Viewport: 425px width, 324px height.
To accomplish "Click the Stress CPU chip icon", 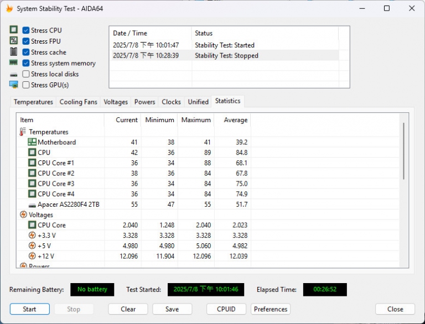I will pyautogui.click(x=13, y=29).
